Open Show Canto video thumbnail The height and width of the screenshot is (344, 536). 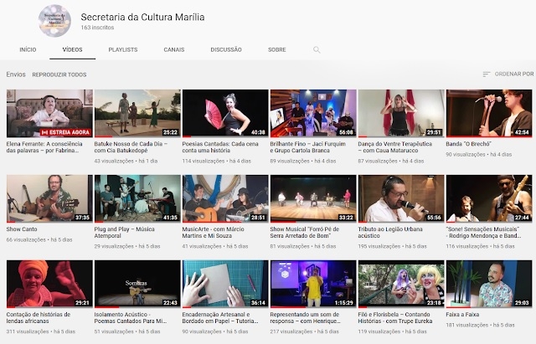pos(49,198)
